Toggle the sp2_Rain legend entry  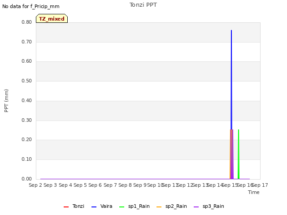(172, 206)
